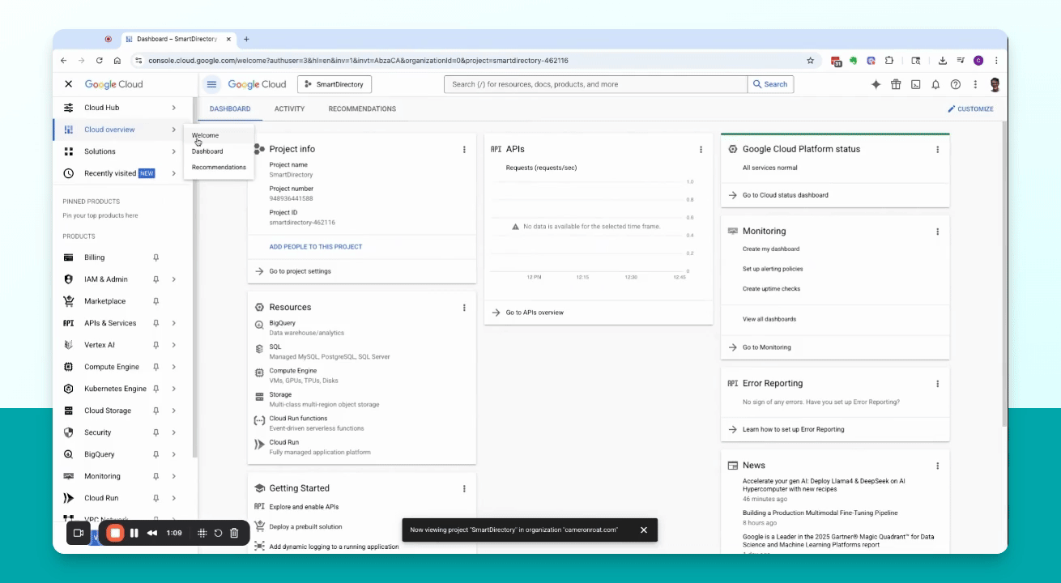Viewport: 1061px width, 583px height.
Task: Expand the BigQuery submenu chevron
Action: click(x=173, y=454)
